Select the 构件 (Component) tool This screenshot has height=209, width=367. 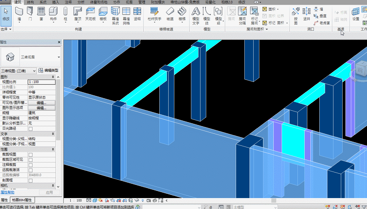pos(53,14)
